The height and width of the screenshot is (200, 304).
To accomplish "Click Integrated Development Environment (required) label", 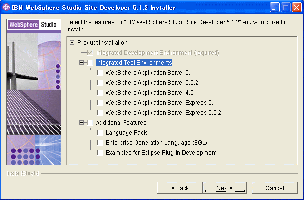I will (157, 53).
